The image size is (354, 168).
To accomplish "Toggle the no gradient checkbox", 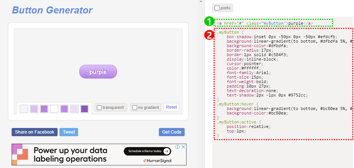I will (135, 108).
